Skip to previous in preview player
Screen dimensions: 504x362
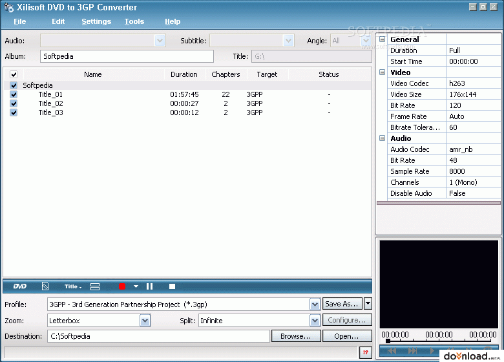point(392,351)
